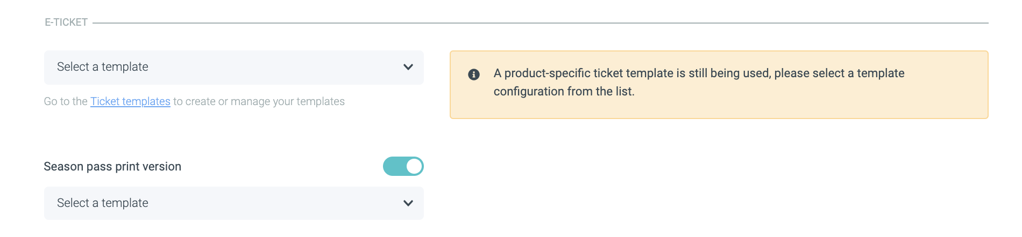Click the white knob of the season pass switch
Viewport: 1022px width, 237px height.
point(414,166)
